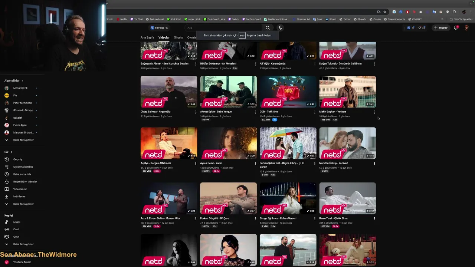
Task: Play DDD - Tekk One thumbnail
Action: pos(288,92)
